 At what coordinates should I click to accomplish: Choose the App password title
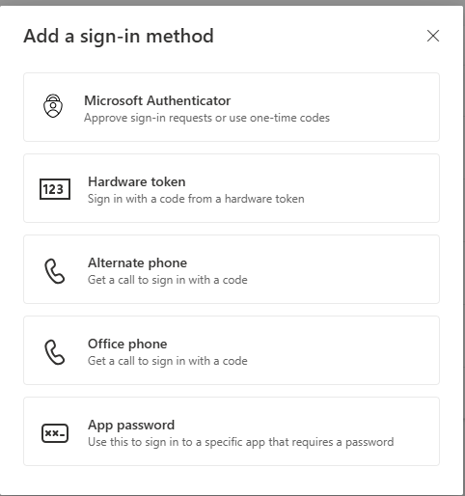pos(131,426)
